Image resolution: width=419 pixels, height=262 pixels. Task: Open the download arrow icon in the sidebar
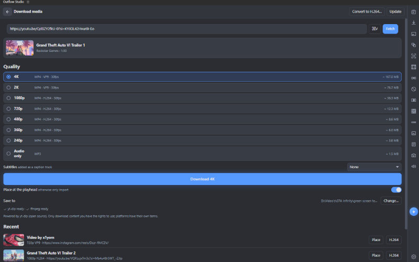pyautogui.click(x=413, y=23)
